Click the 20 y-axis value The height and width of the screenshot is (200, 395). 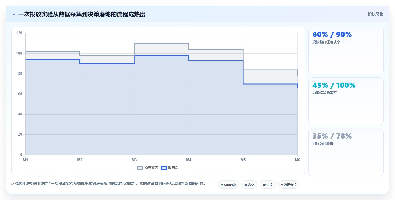[20, 134]
